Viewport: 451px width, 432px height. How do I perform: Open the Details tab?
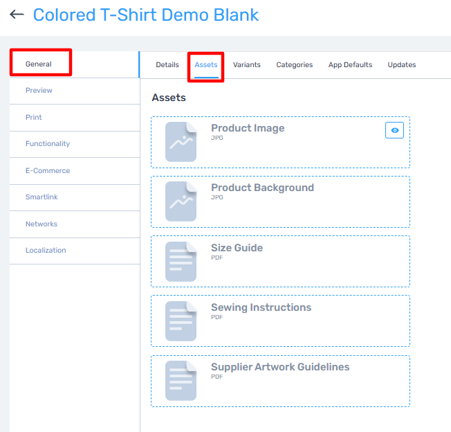167,65
